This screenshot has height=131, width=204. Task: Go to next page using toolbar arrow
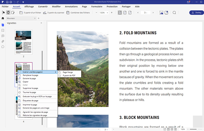[x=152, y=12]
